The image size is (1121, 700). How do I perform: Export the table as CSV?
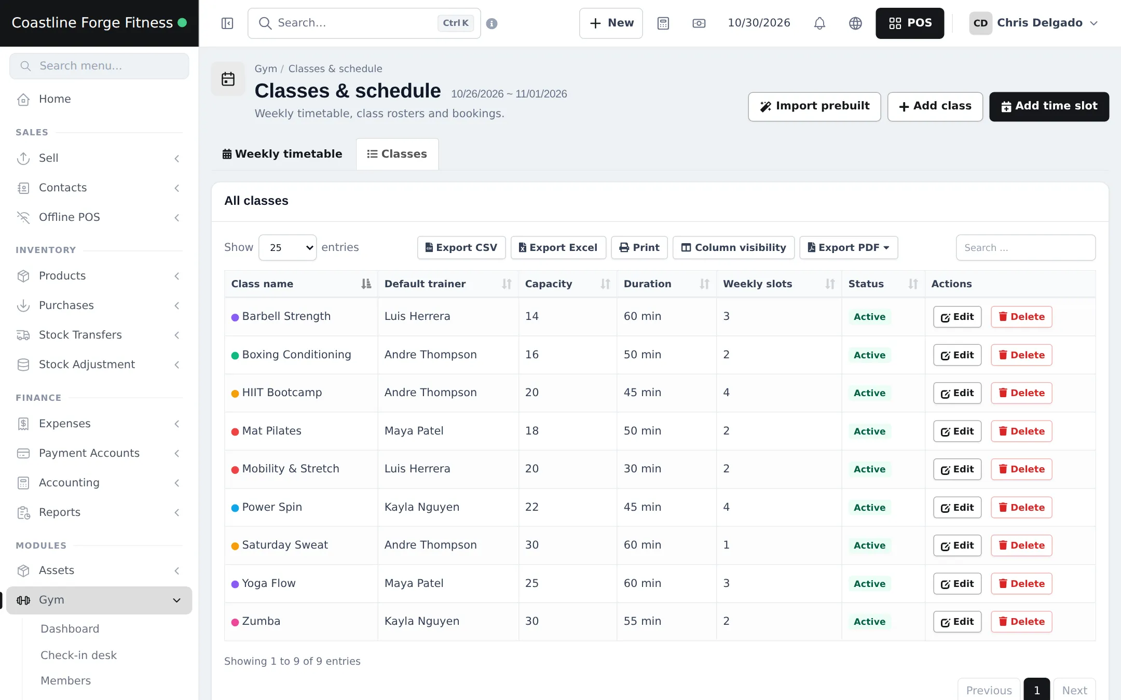pyautogui.click(x=461, y=247)
